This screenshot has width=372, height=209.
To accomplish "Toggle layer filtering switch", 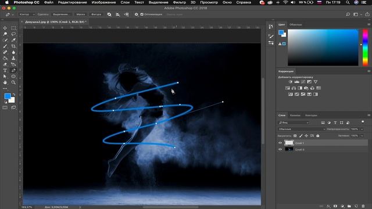I will click(363, 122).
